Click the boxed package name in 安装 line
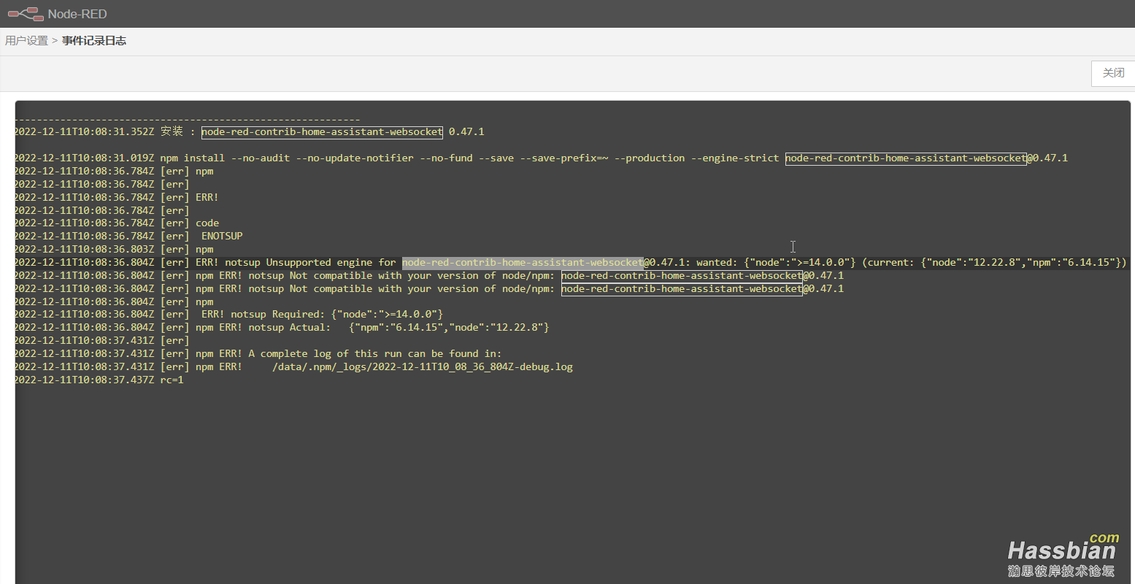 pyautogui.click(x=322, y=132)
